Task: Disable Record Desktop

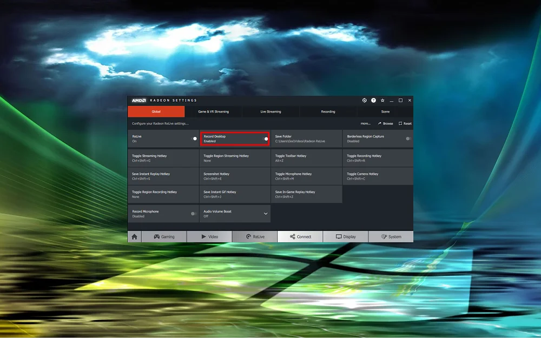Action: pos(266,138)
